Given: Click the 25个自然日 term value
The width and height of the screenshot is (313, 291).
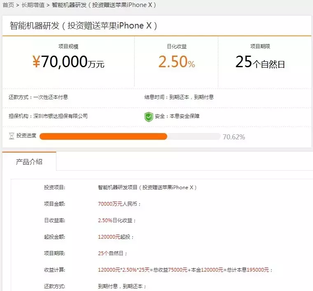Looking at the screenshot, I should click(260, 62).
